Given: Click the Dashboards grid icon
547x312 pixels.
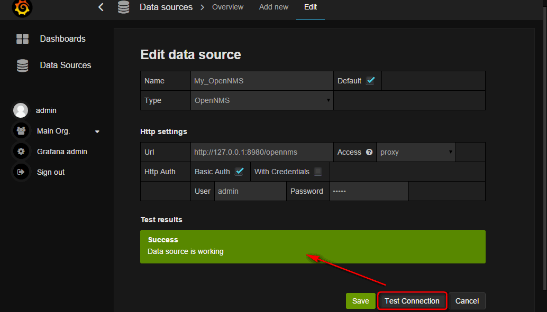Looking at the screenshot, I should tap(22, 39).
